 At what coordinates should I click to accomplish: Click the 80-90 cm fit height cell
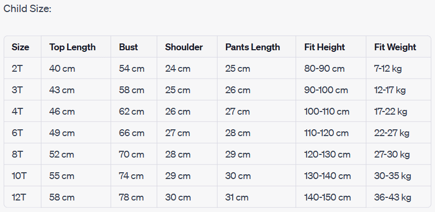pyautogui.click(x=324, y=69)
